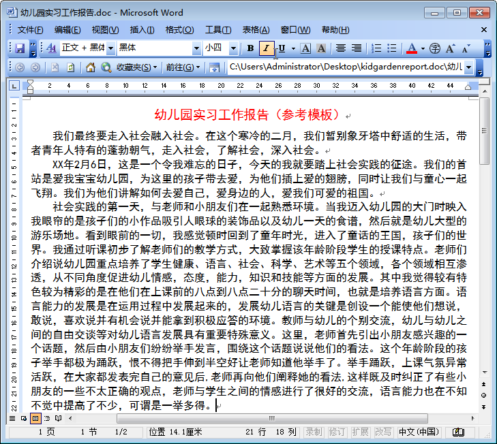Screen dimensions: 497x444
Task: Toggle underline formatting
Action: pyautogui.click(x=282, y=48)
